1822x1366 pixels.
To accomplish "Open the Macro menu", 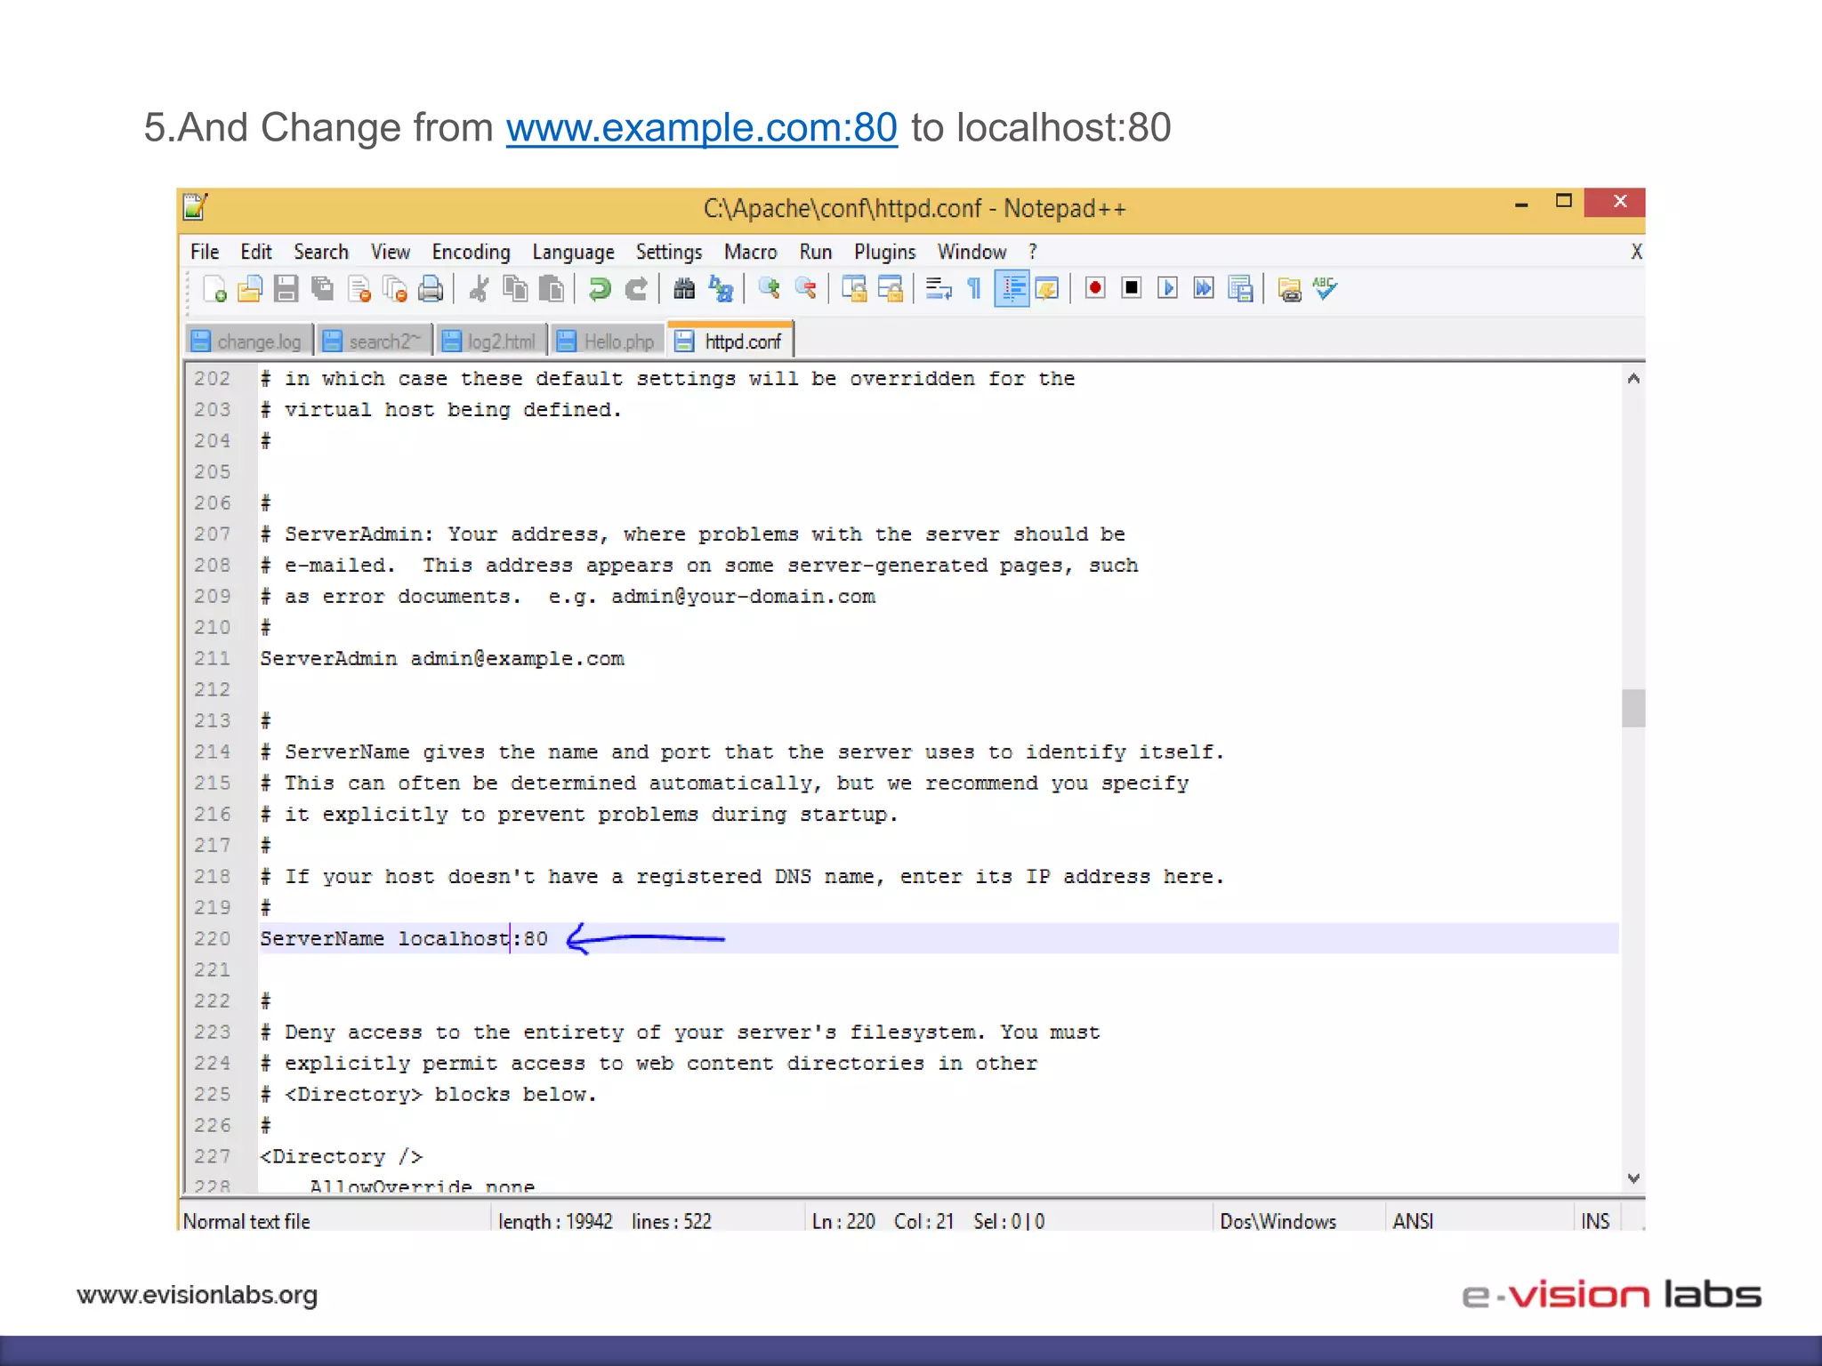I will 751,252.
